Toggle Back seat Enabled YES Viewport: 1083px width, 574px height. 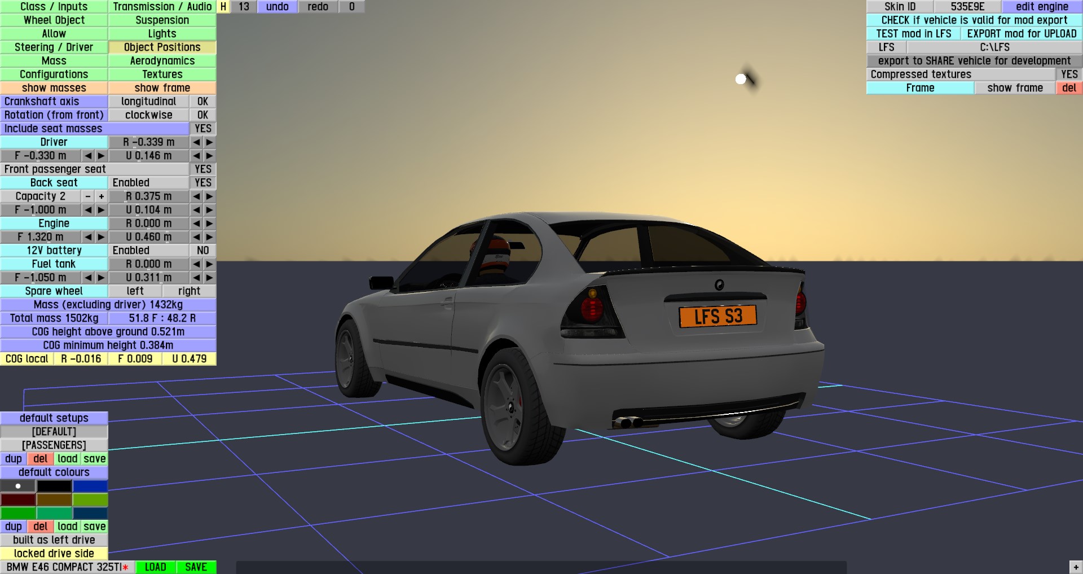click(x=203, y=183)
